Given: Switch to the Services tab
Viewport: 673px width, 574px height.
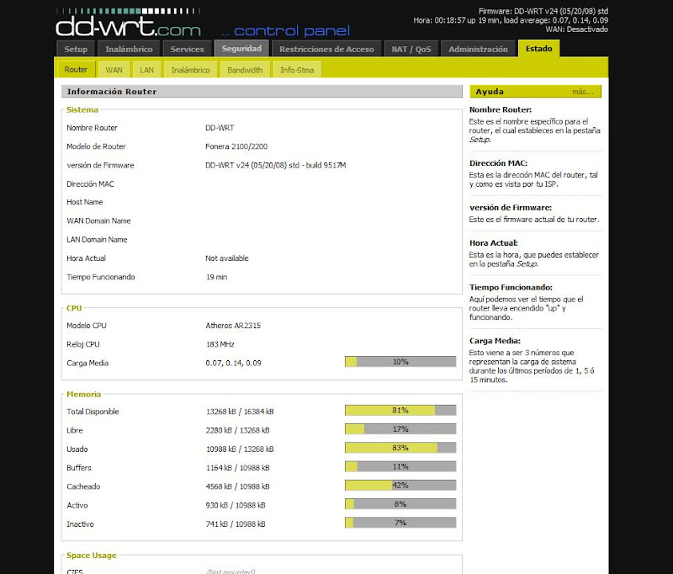Looking at the screenshot, I should [187, 49].
